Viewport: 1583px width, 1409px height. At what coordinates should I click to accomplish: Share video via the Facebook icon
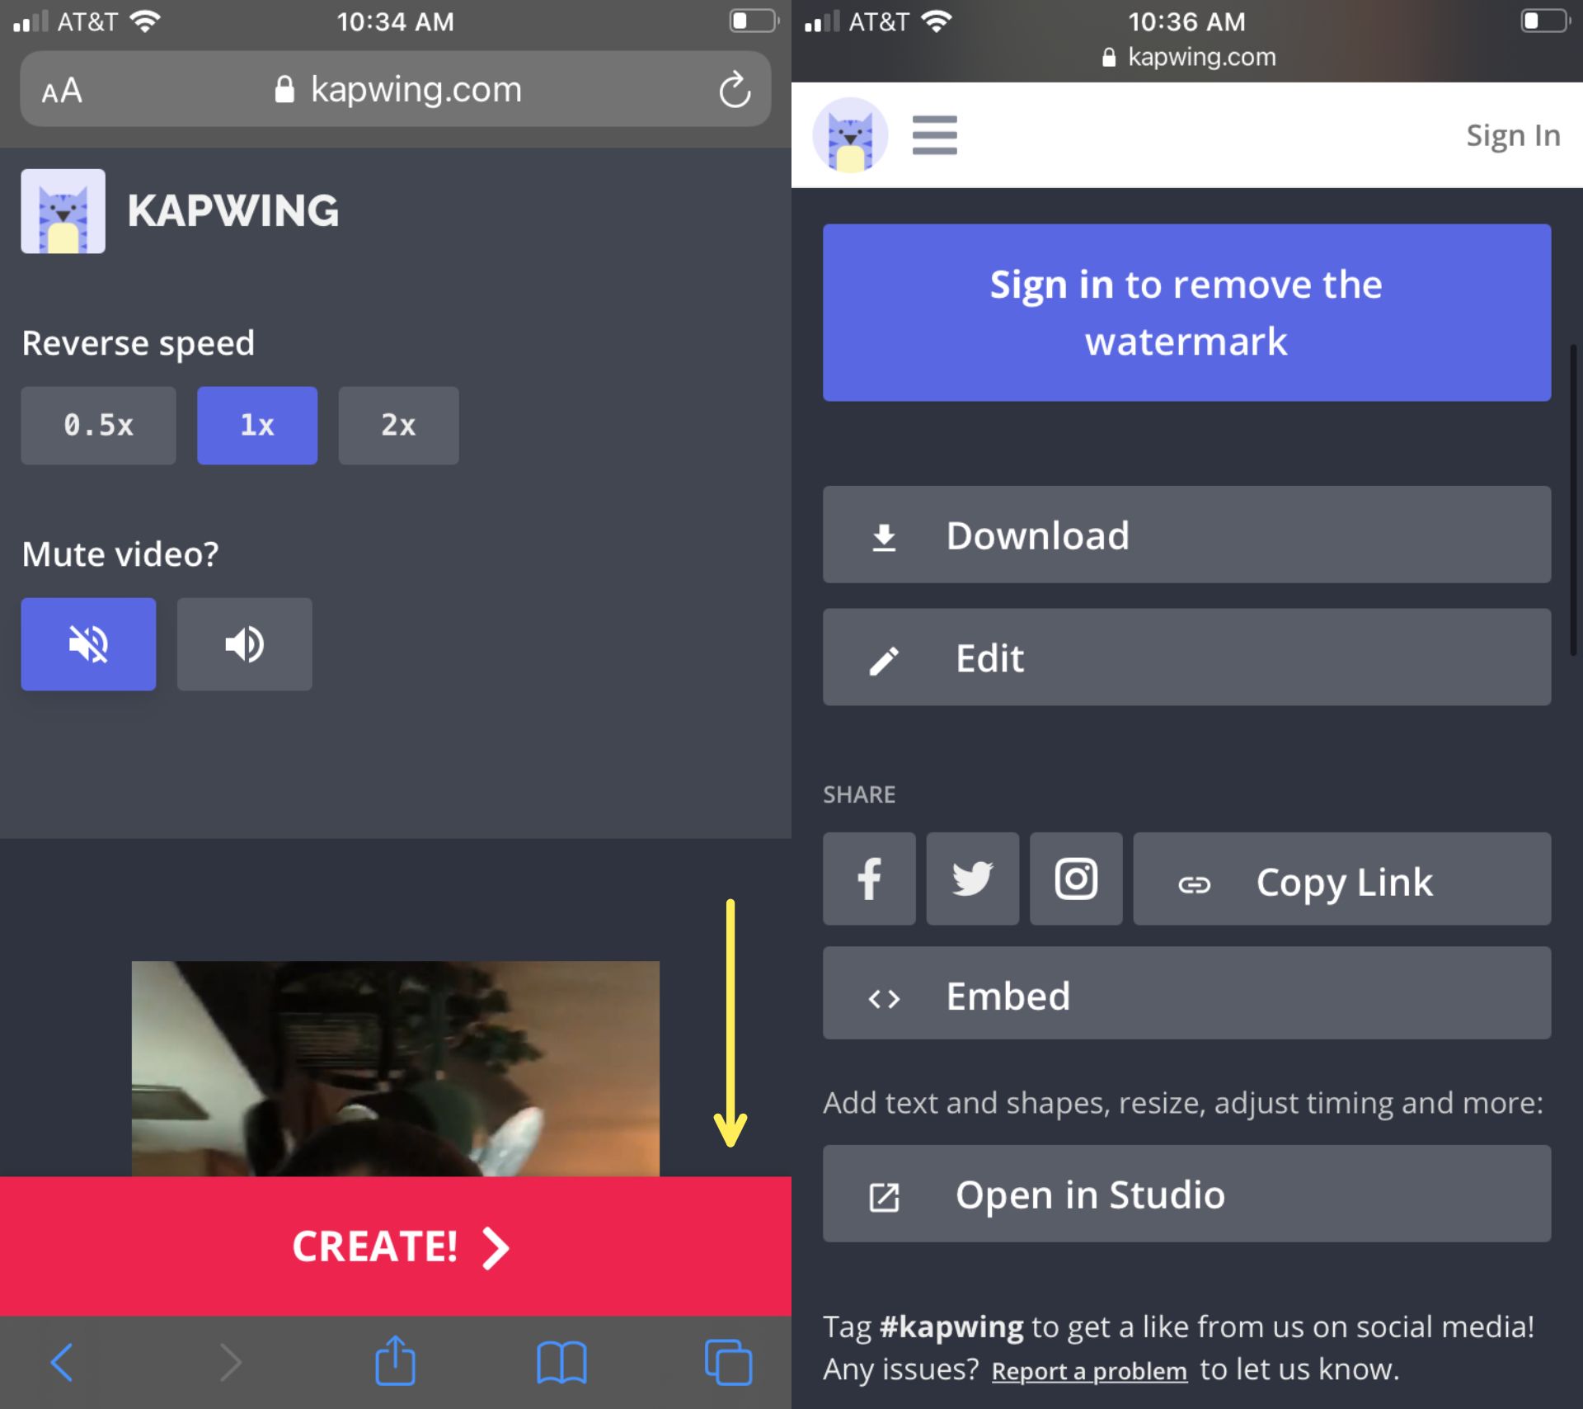(x=868, y=879)
